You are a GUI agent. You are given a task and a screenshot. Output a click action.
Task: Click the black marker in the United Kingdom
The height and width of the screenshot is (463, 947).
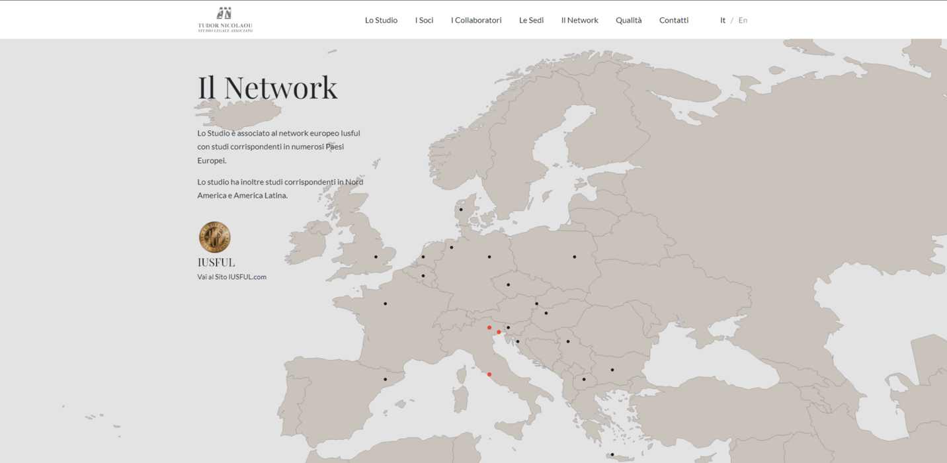click(x=376, y=257)
